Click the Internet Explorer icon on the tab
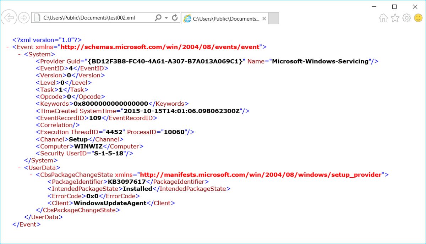 coord(187,19)
